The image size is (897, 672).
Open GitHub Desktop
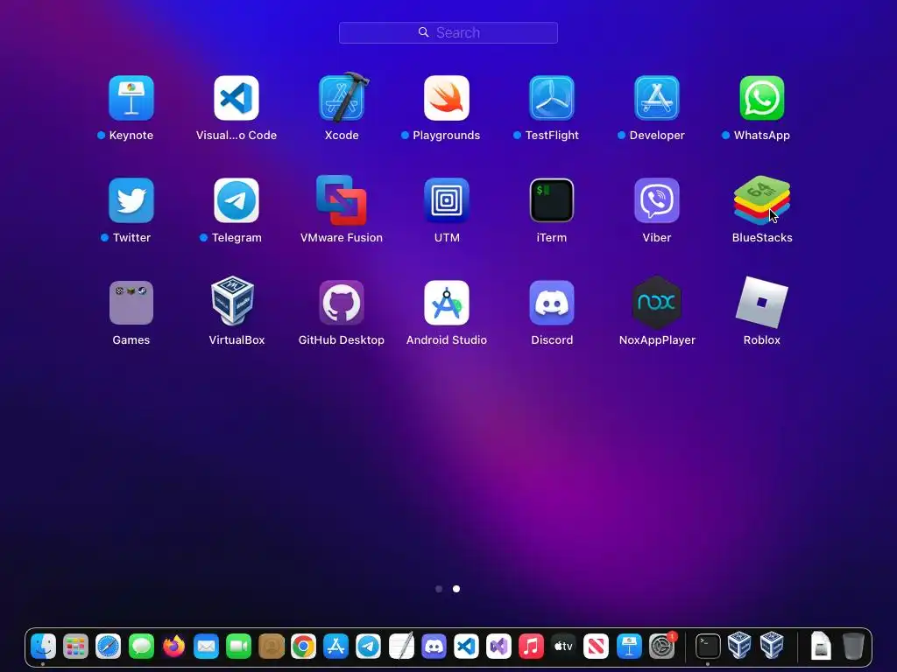(342, 303)
